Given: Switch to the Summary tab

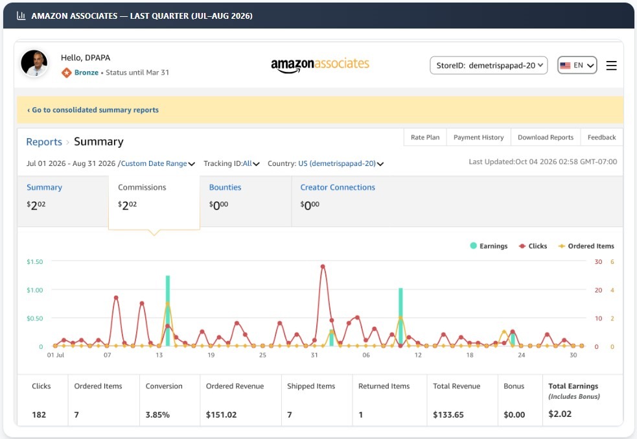Looking at the screenshot, I should tap(63, 201).
